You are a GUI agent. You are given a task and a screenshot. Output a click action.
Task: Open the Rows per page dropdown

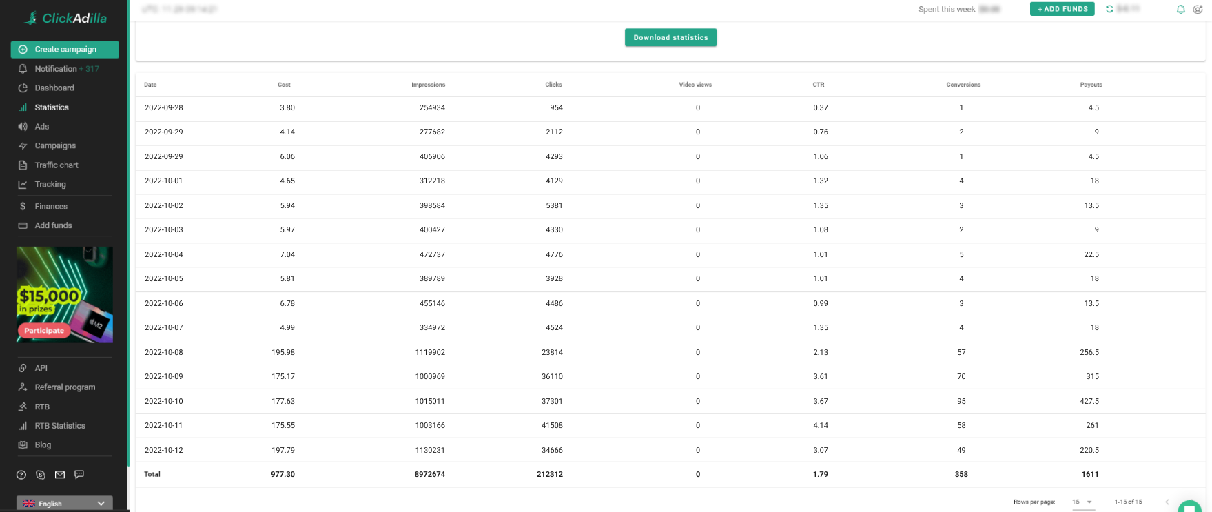pyautogui.click(x=1082, y=502)
